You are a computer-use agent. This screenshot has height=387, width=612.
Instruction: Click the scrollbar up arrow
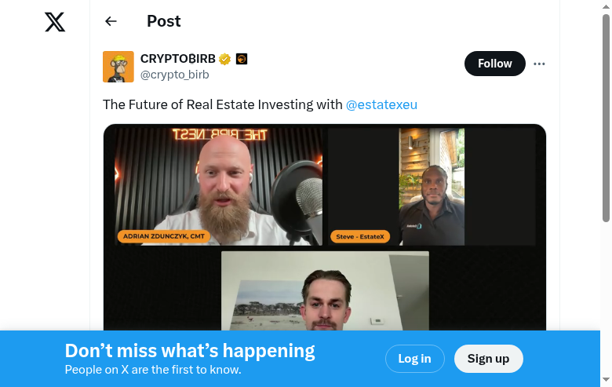click(606, 6)
